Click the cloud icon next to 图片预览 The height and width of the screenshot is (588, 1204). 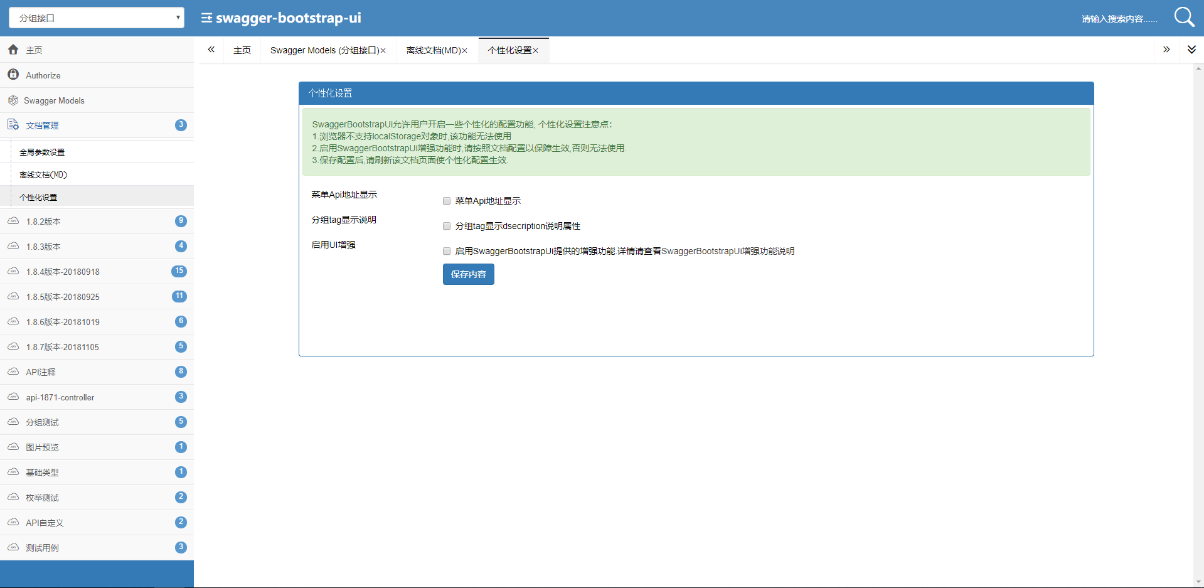13,447
